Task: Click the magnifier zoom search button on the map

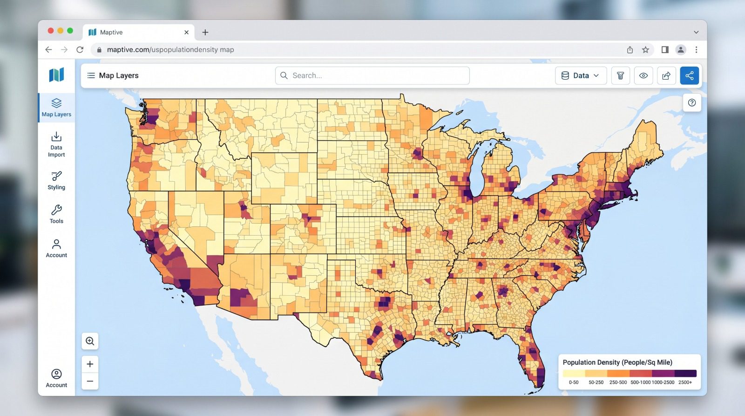Action: point(90,341)
